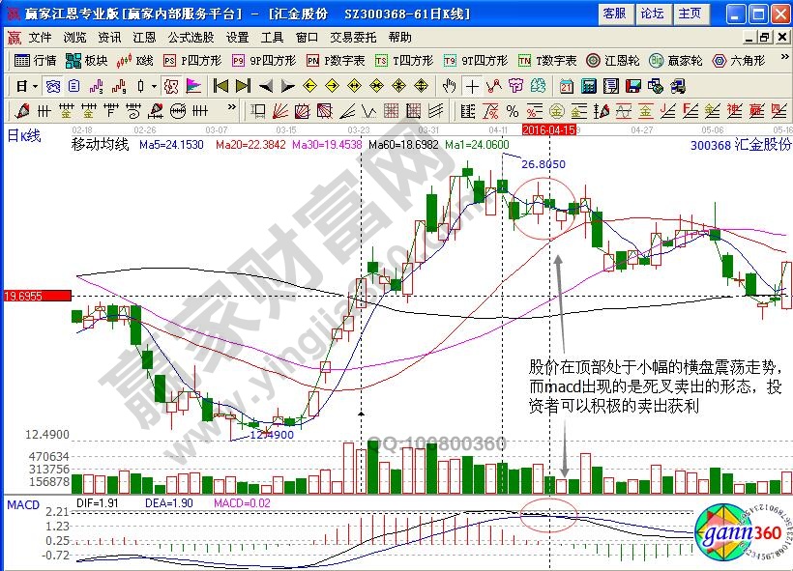This screenshot has height=571, width=793.
Task: Click the 客服 customer service button
Action: [x=614, y=14]
